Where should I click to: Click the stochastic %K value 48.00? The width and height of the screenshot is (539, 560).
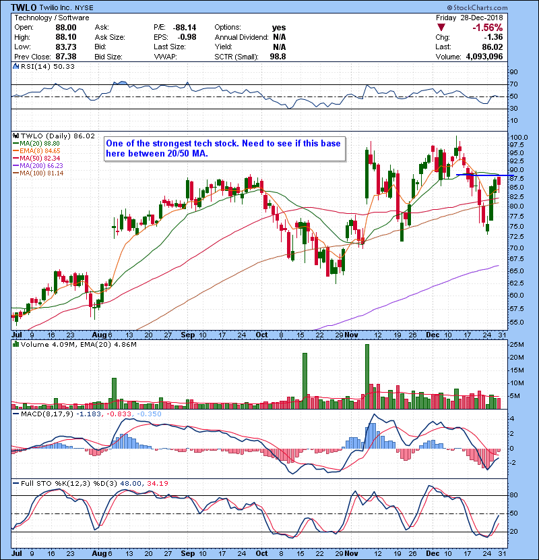tap(131, 484)
